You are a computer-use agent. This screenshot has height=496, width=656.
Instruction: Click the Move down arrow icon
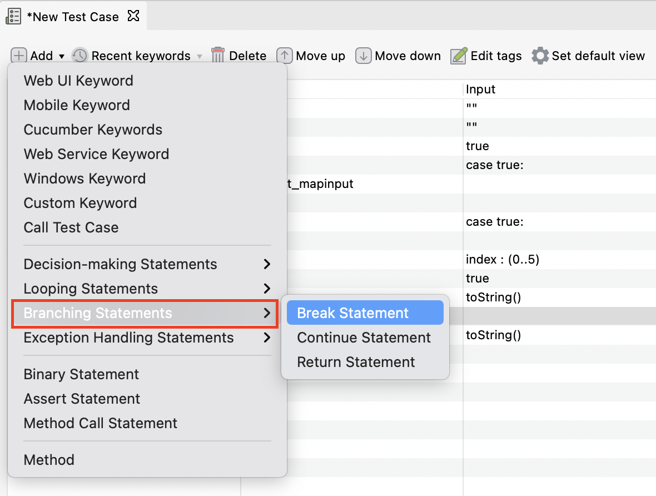363,56
